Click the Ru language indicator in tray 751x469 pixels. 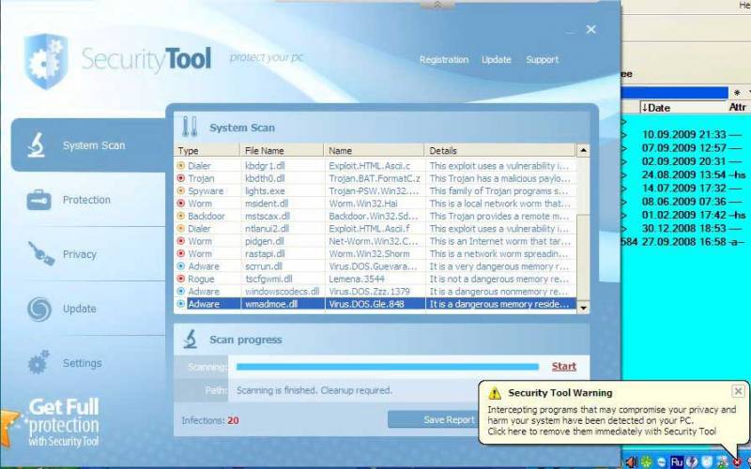[x=675, y=461]
